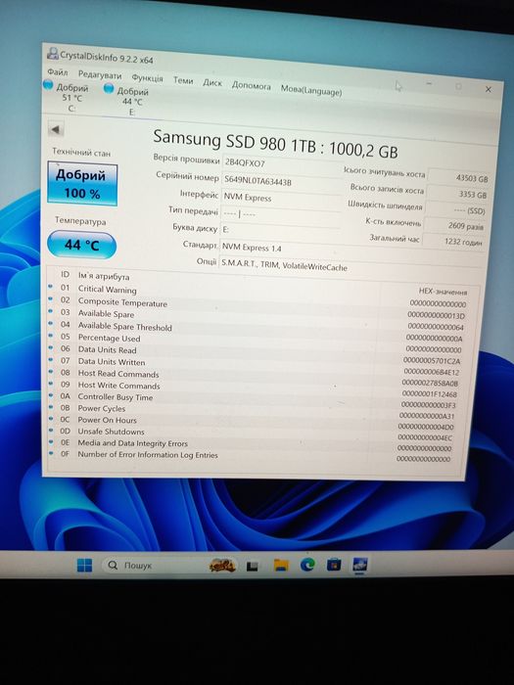Open the Редагувати menu
514x685 pixels.
coord(100,75)
